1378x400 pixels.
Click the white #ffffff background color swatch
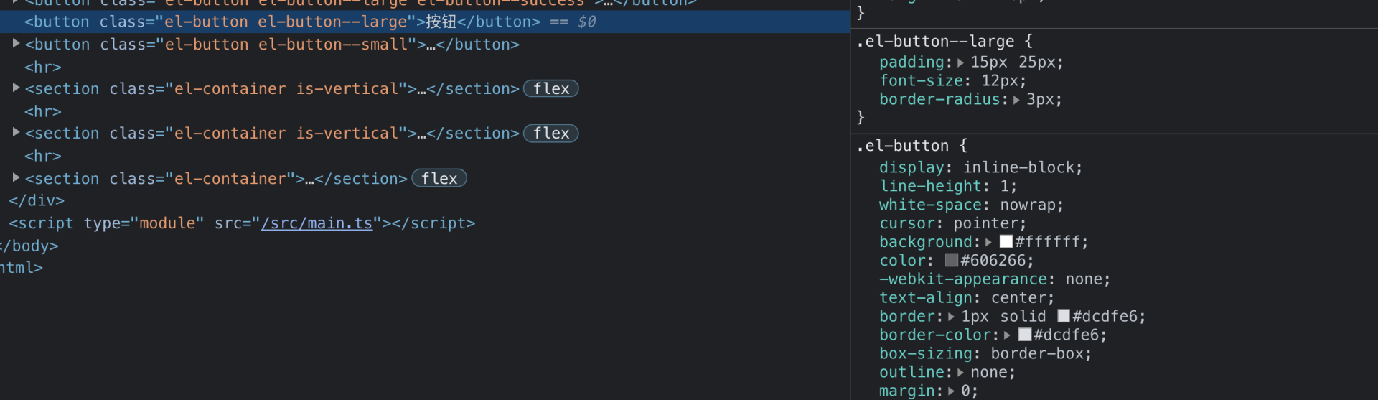point(1006,242)
